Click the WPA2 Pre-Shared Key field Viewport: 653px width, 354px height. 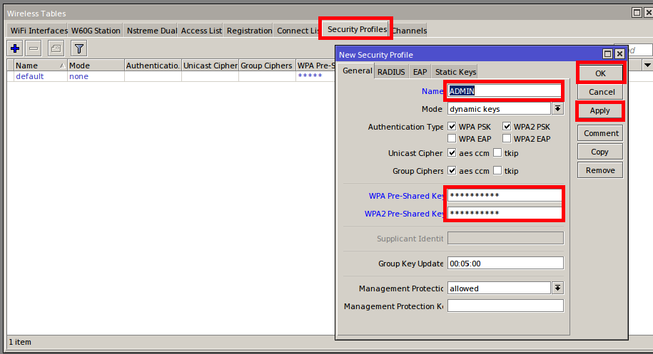pos(505,214)
